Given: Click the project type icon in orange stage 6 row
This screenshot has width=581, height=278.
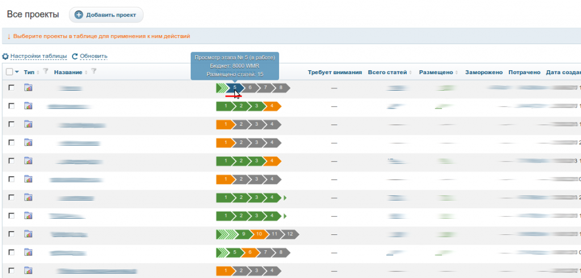Looking at the screenshot, I should [28, 253].
